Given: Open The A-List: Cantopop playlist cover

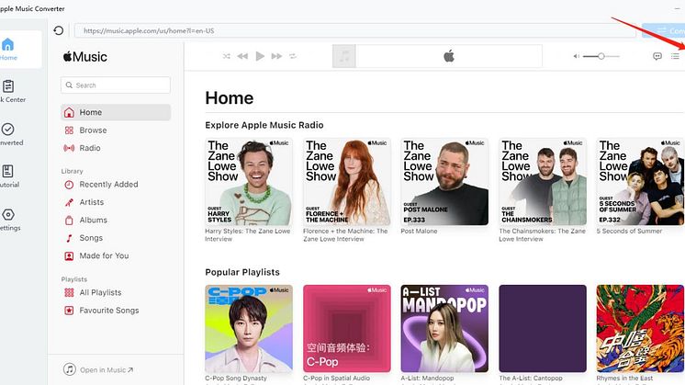Looking at the screenshot, I should coord(543,329).
